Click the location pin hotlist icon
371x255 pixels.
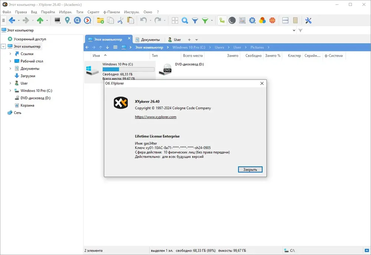[68, 21]
